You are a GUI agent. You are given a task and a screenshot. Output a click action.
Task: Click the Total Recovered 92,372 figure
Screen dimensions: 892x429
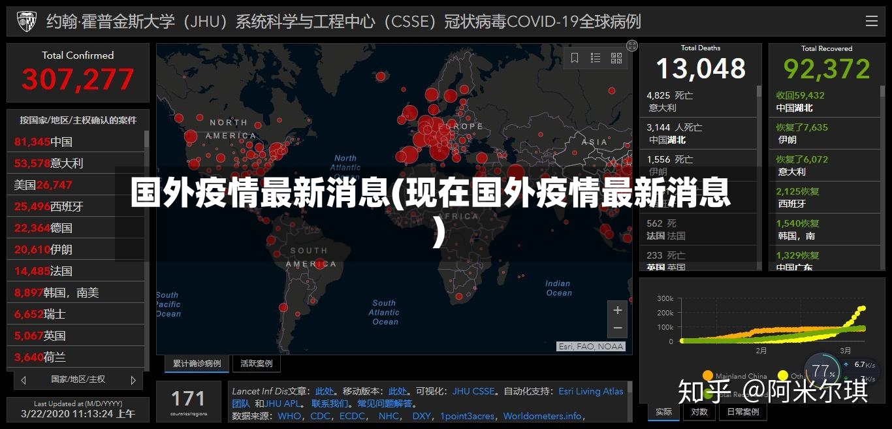coord(827,69)
